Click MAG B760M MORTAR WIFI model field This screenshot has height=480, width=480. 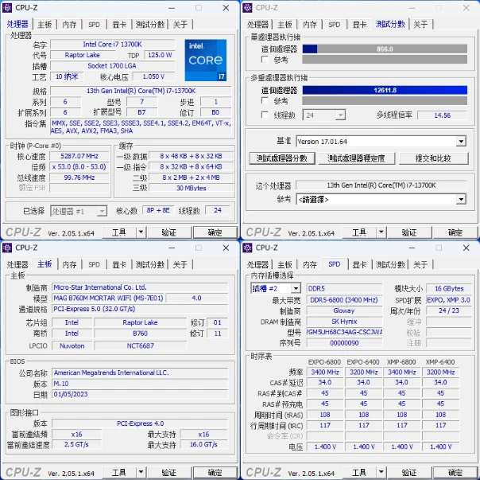(108, 299)
